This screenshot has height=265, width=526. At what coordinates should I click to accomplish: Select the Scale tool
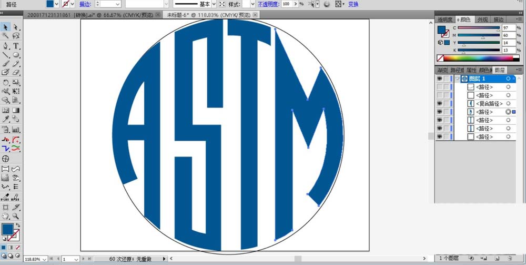click(16, 82)
